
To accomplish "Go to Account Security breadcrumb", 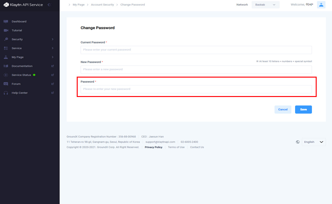I will coord(102,5).
